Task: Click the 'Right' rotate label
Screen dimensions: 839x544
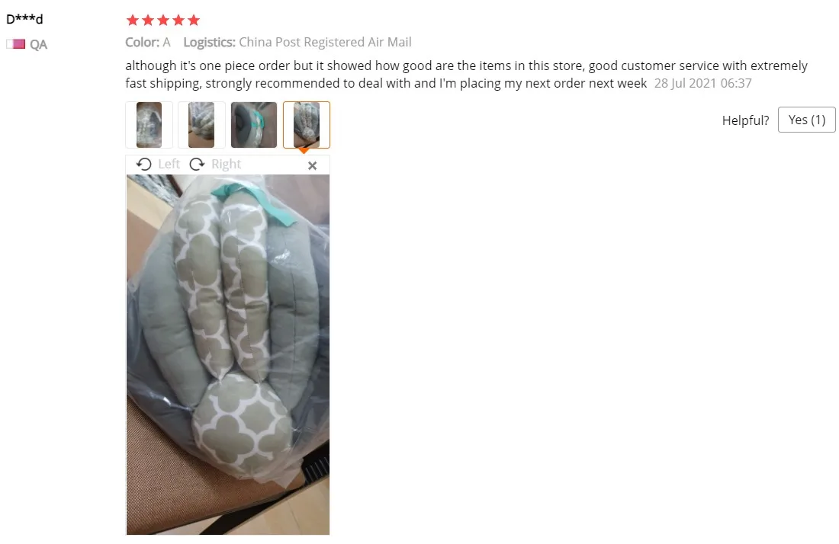Action: [x=226, y=164]
